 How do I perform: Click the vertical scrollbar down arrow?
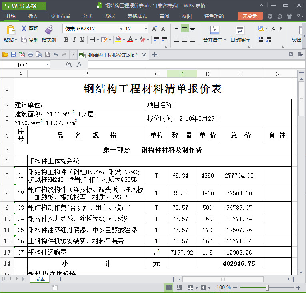click(302, 272)
